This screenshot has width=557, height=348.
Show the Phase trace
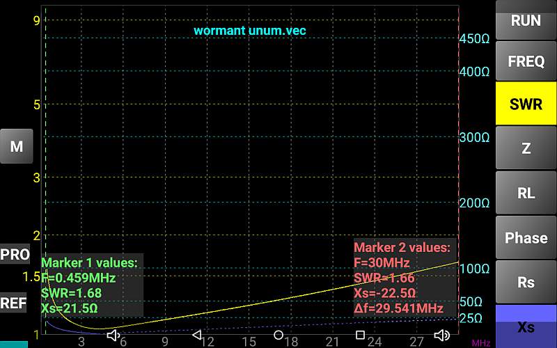526,237
